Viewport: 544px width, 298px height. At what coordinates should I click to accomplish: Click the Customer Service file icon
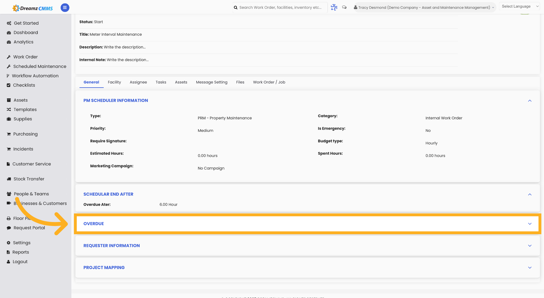(8, 164)
